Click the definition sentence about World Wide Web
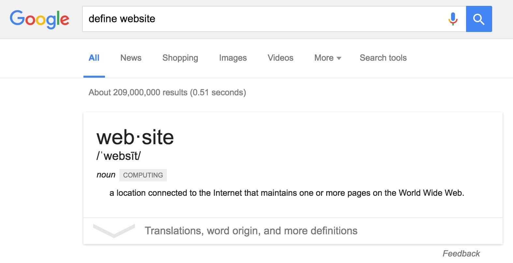The image size is (513, 263). [286, 193]
